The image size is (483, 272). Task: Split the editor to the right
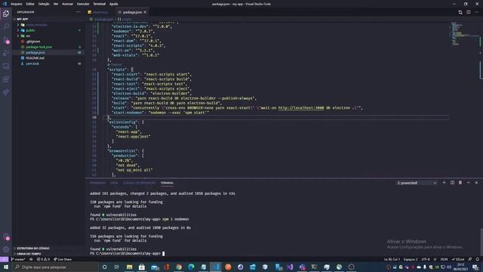coord(468,12)
